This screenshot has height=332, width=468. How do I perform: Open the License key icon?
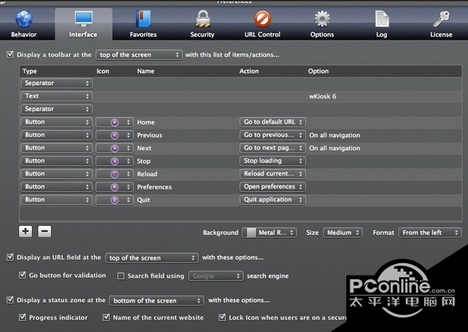[441, 19]
